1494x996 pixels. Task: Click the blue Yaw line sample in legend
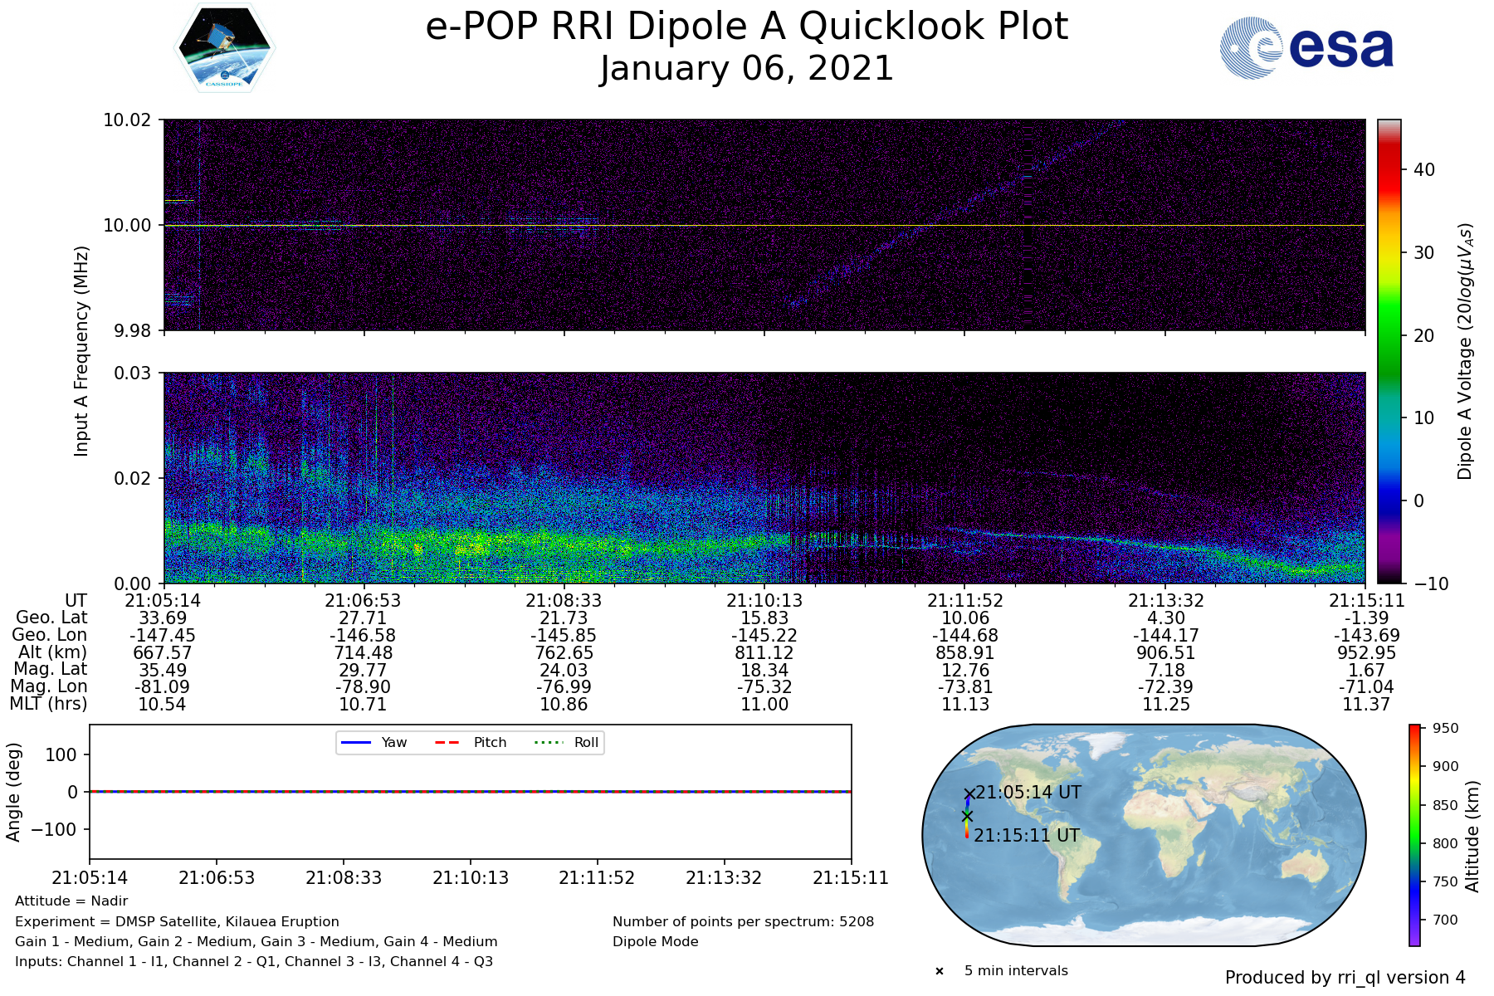click(x=355, y=743)
